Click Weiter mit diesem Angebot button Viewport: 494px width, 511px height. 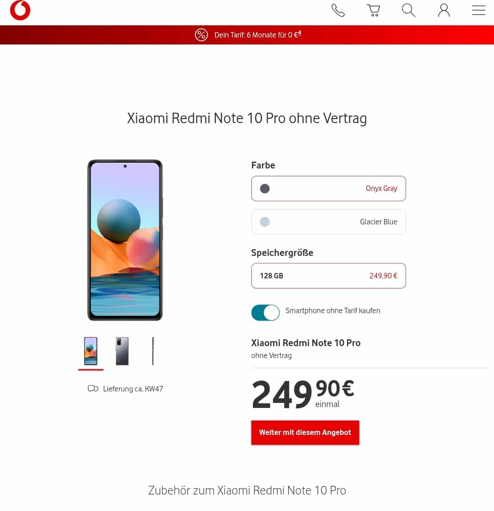305,433
